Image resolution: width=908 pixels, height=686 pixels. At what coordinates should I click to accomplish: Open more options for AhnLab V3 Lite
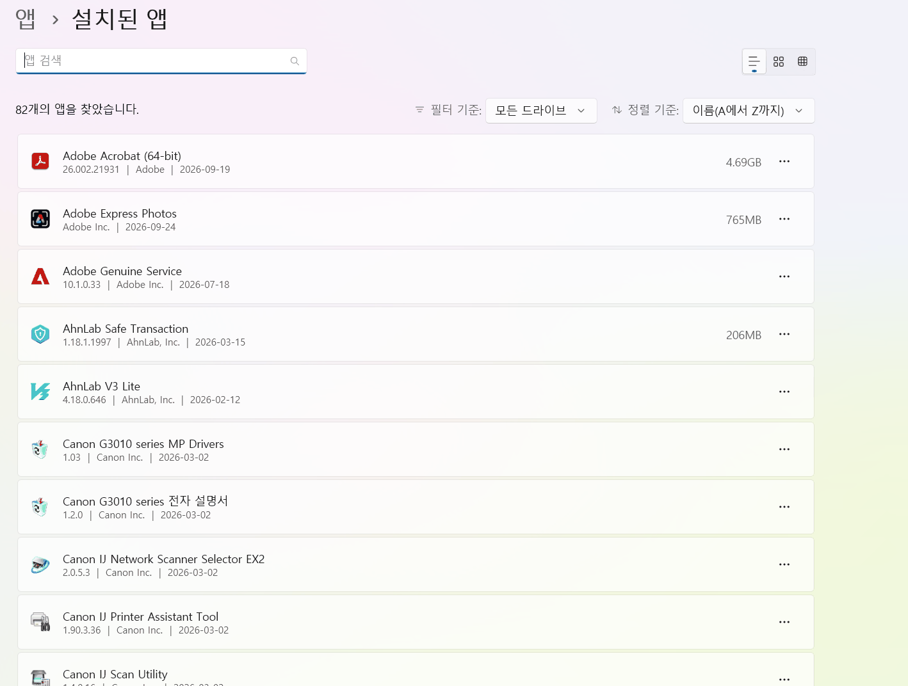click(784, 392)
